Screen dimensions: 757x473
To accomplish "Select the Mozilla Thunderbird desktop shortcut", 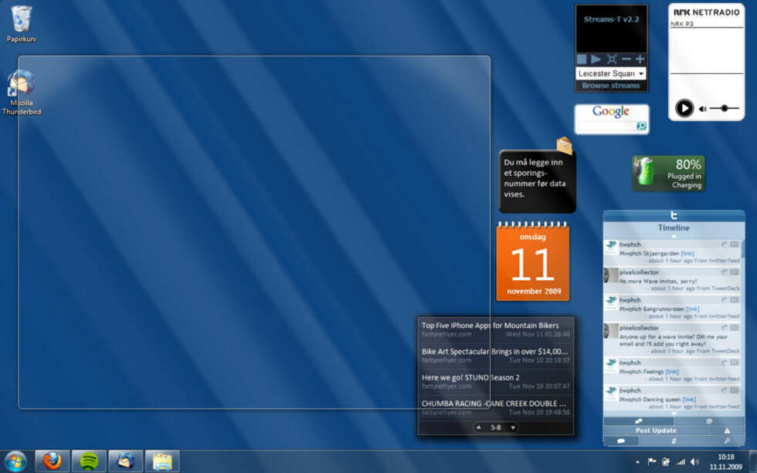I will point(22,93).
